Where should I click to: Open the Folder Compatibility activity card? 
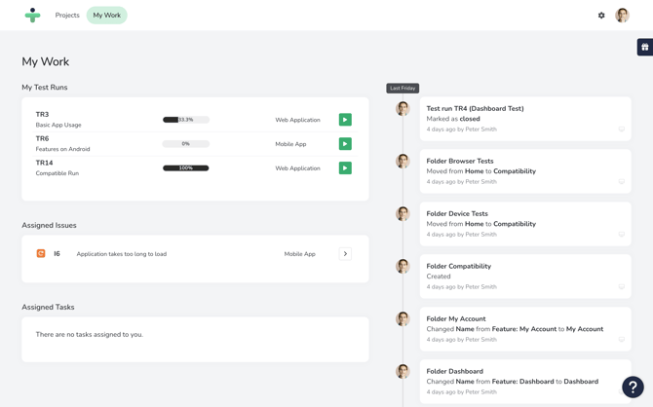pyautogui.click(x=525, y=276)
